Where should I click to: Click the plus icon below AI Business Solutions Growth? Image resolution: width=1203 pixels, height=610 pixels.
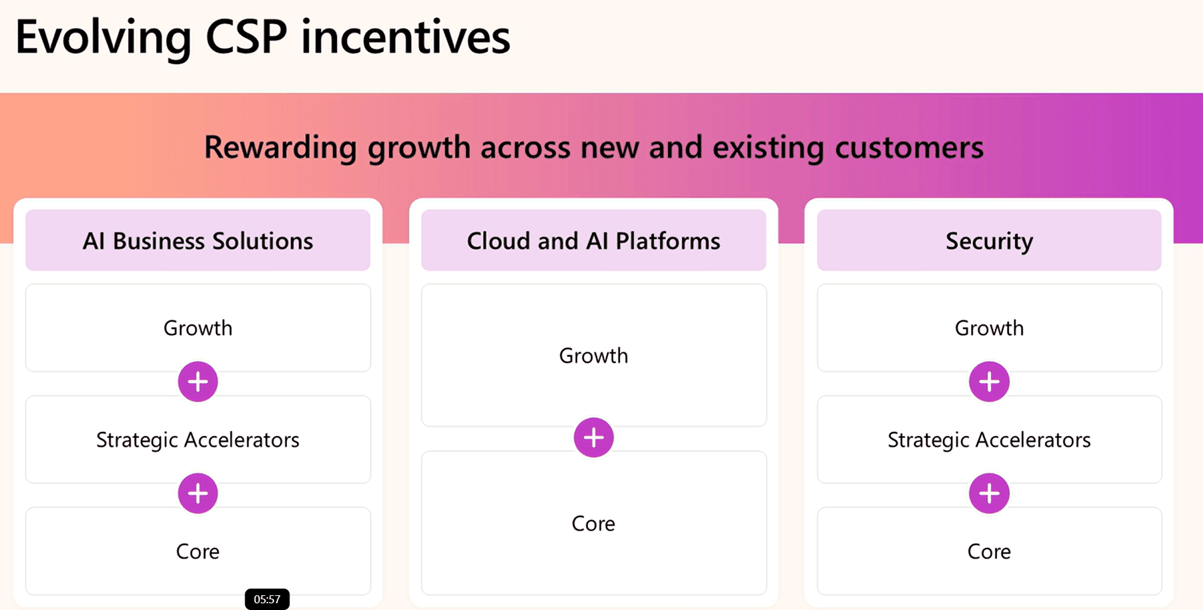(x=198, y=382)
